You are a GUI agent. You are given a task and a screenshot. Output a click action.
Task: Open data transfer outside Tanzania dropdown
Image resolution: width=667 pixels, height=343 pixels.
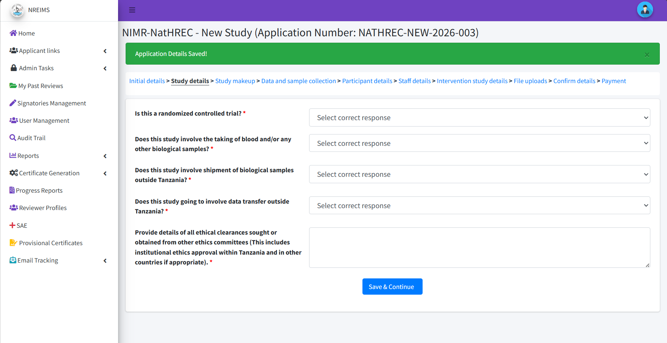[479, 205]
